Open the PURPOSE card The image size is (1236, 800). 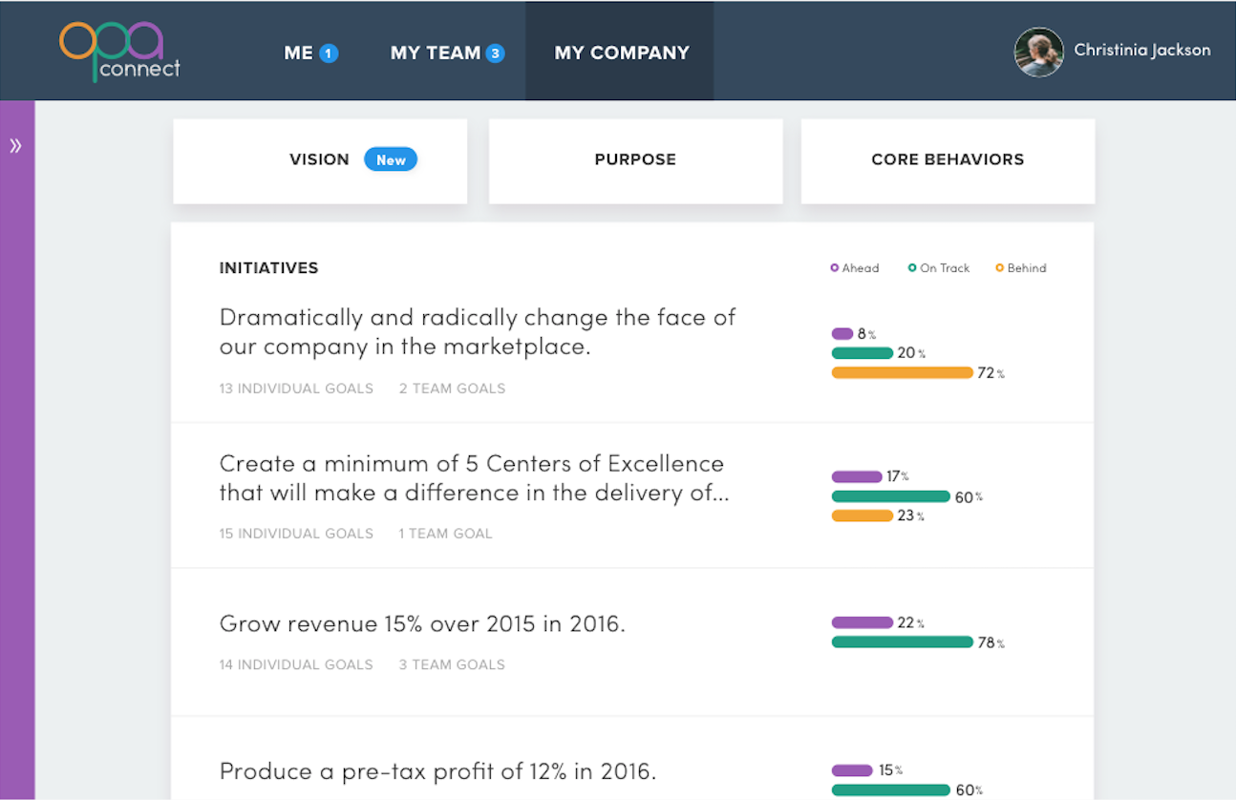pyautogui.click(x=635, y=160)
